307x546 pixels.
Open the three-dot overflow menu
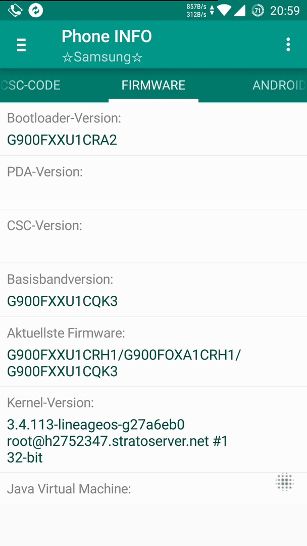[x=288, y=44]
